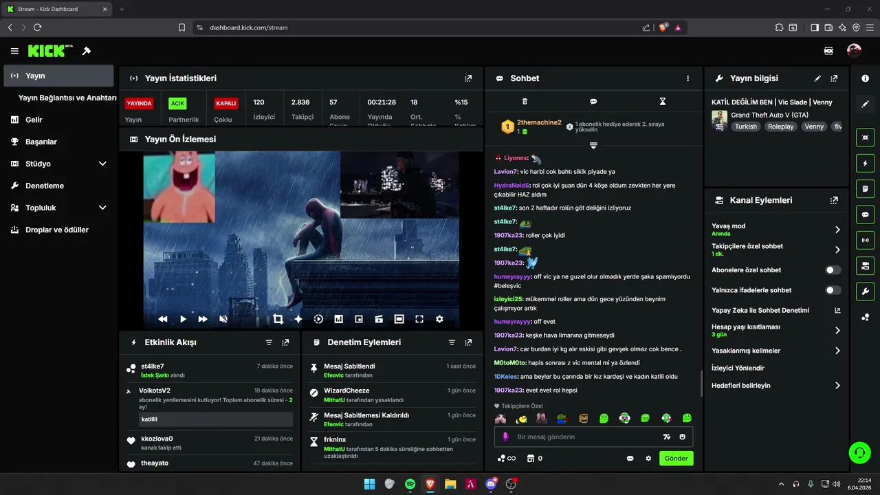Open Hesap yaşı kısıtlaması options
Image resolution: width=880 pixels, height=495 pixels.
837,331
